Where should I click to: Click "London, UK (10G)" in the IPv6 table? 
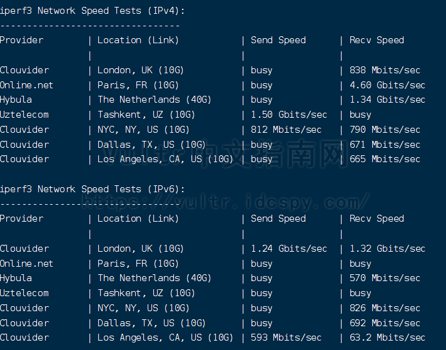(x=141, y=249)
